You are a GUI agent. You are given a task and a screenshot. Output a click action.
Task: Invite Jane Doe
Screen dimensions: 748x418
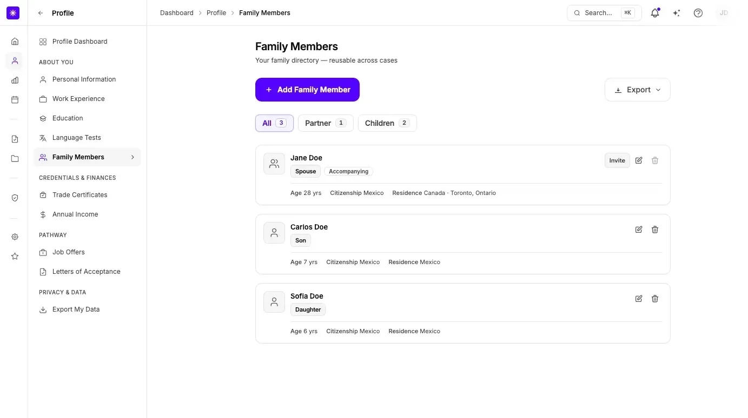tap(617, 160)
